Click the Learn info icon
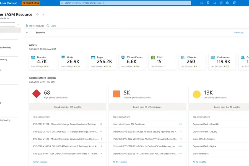 pyautogui.click(x=48, y=26)
